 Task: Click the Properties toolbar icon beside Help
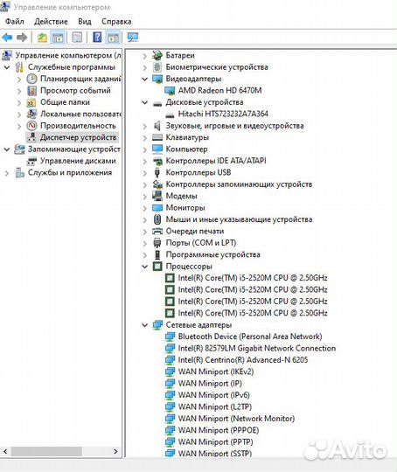[x=77, y=38]
